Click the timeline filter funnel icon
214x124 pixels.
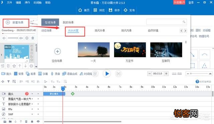point(8,82)
